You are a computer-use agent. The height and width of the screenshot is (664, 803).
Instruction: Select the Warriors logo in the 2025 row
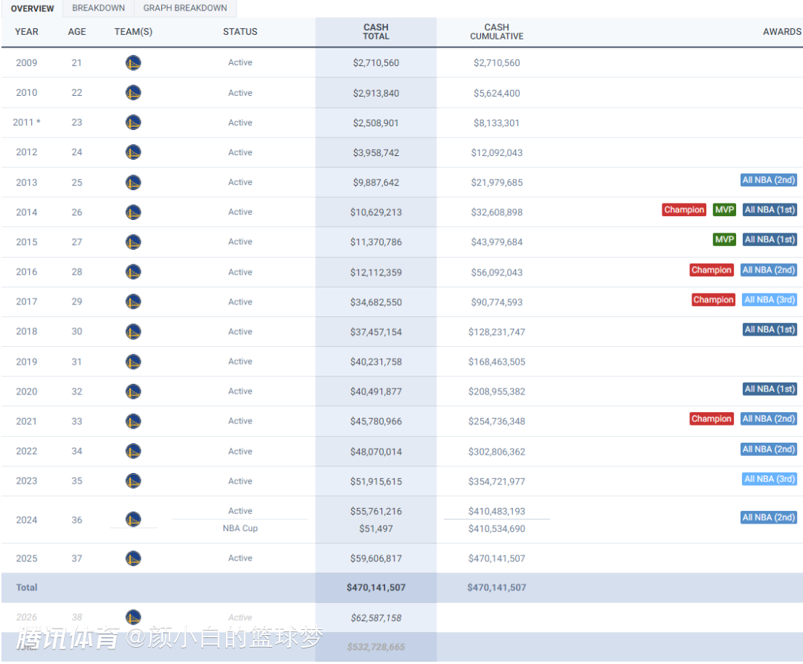point(133,558)
